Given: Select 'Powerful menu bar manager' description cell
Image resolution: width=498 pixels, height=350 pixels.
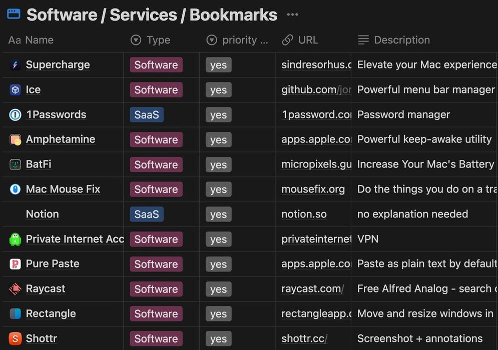Looking at the screenshot, I should coord(424,90).
